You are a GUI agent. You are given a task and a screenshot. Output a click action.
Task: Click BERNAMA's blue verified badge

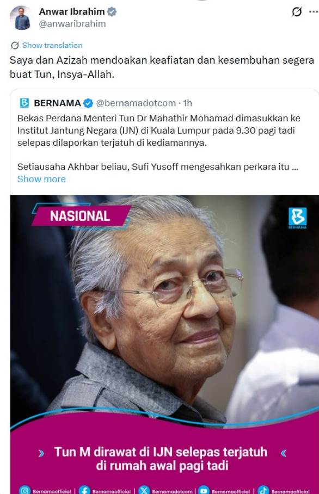[88, 103]
